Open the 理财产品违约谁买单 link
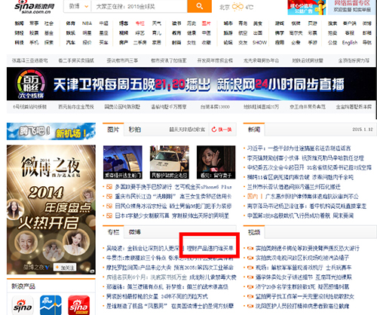The image size is (377, 315). coord(210,249)
